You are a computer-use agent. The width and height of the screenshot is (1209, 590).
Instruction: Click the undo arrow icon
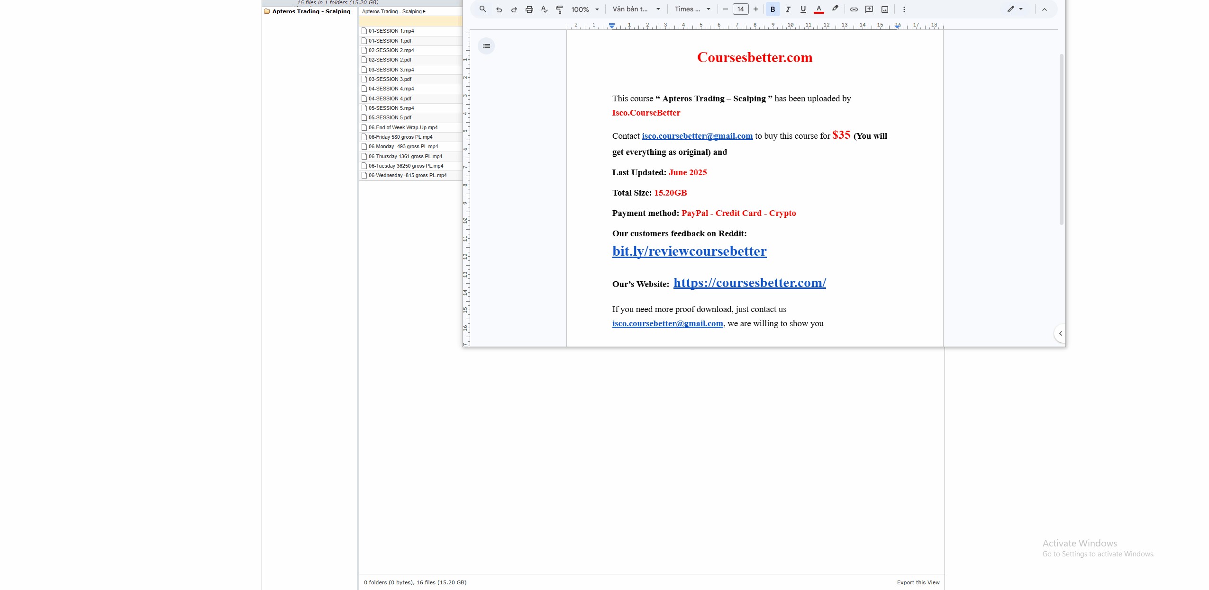499,9
